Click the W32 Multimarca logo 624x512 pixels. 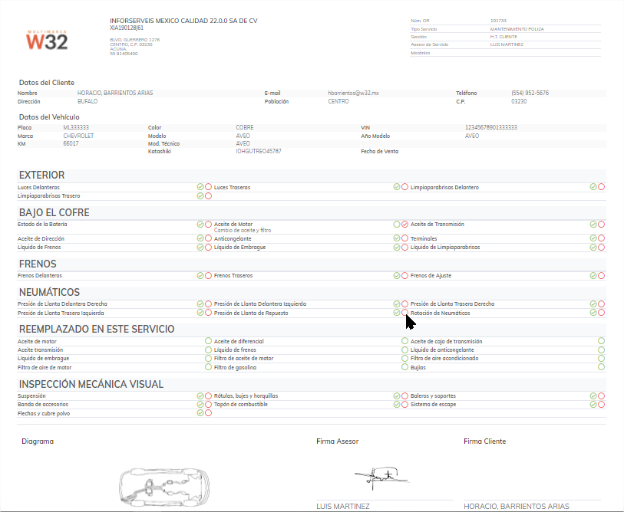pyautogui.click(x=47, y=40)
